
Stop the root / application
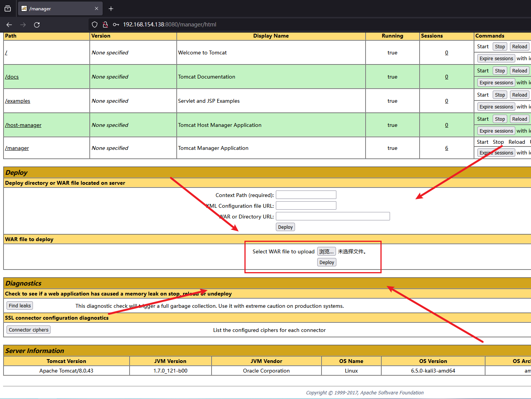tap(500, 46)
